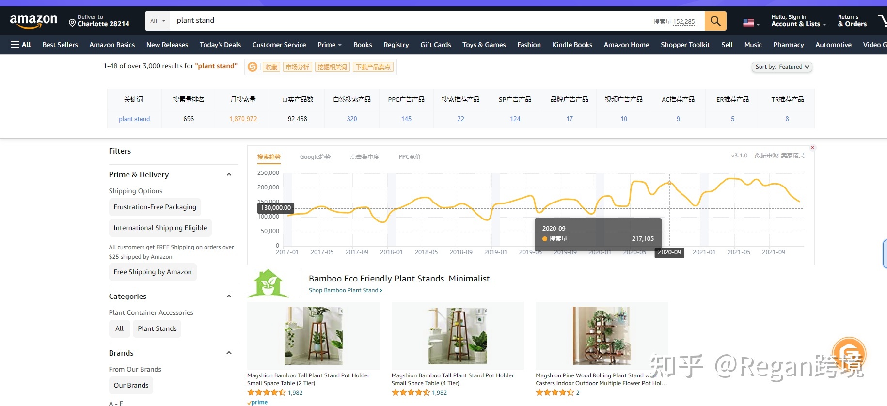
Task: Open the Sort by Featured dropdown
Action: (x=782, y=67)
